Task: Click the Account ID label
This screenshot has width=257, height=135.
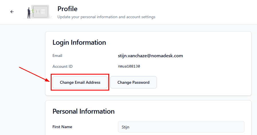Action: [x=62, y=66]
